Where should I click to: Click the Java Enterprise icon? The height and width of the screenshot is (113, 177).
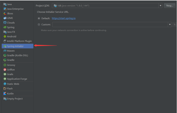point(5,9)
